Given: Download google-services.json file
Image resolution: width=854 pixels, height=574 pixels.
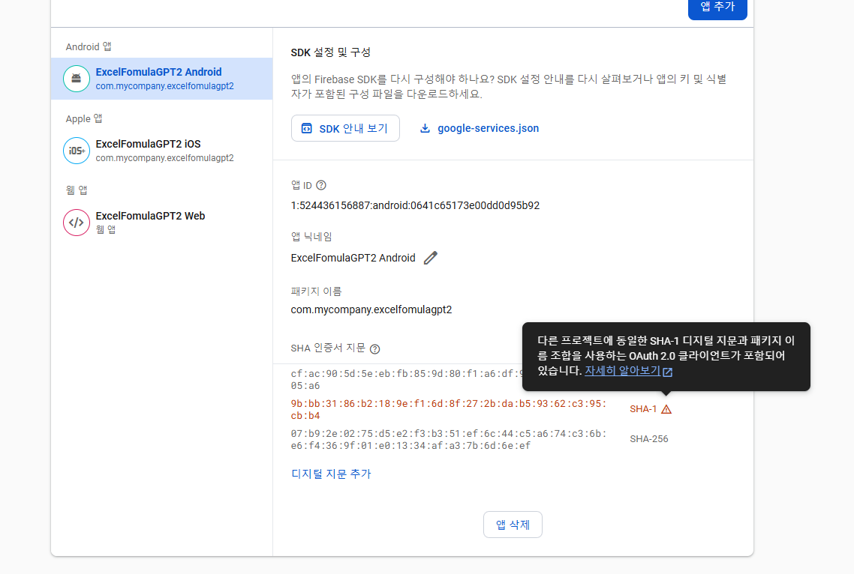Looking at the screenshot, I should tap(480, 128).
